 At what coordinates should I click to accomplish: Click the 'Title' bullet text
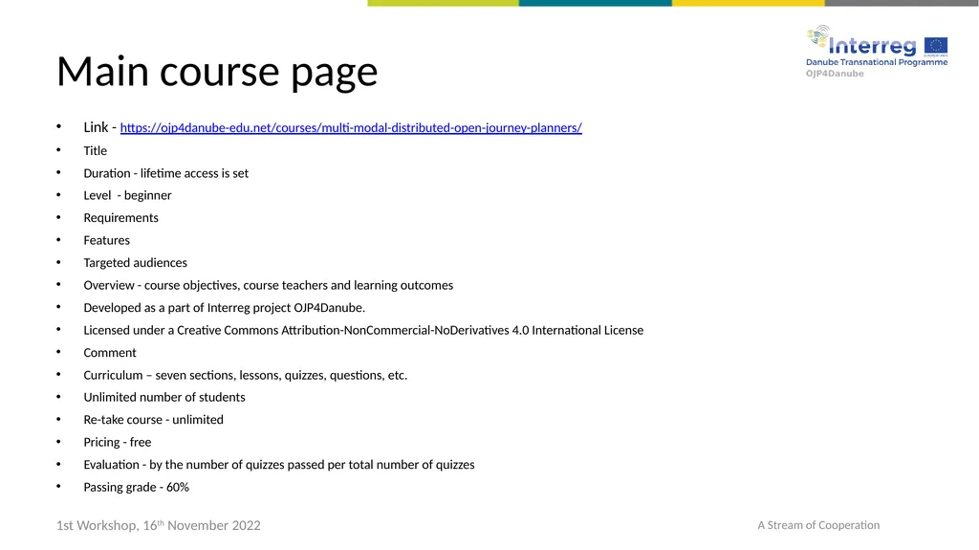[x=96, y=150]
